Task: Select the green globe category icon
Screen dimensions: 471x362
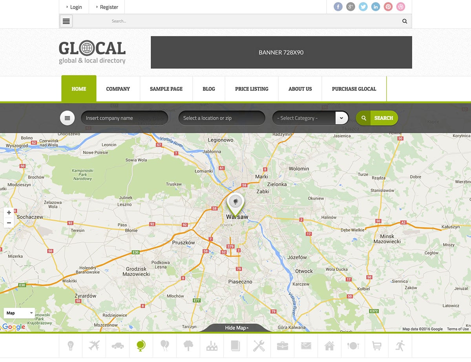Action: point(141,346)
